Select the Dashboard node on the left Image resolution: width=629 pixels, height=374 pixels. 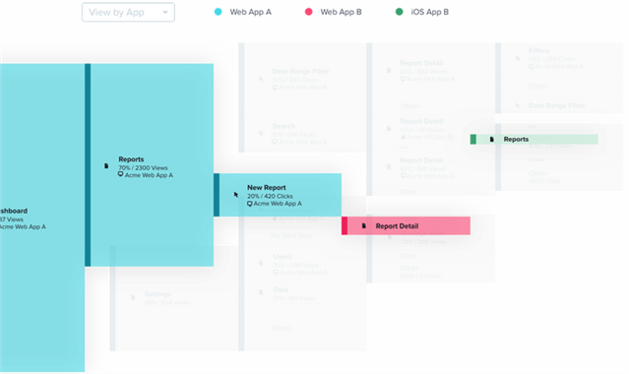(x=42, y=218)
